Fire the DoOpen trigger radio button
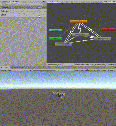This screenshot has height=126, width=116. click(x=39, y=8)
